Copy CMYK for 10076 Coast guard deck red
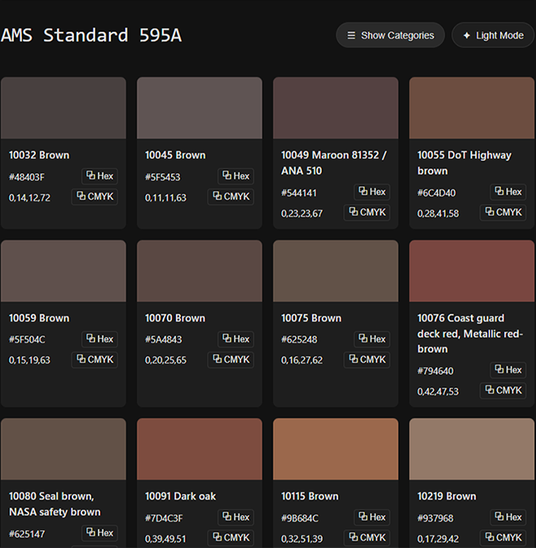Viewport: 536px width, 548px height. coord(503,391)
